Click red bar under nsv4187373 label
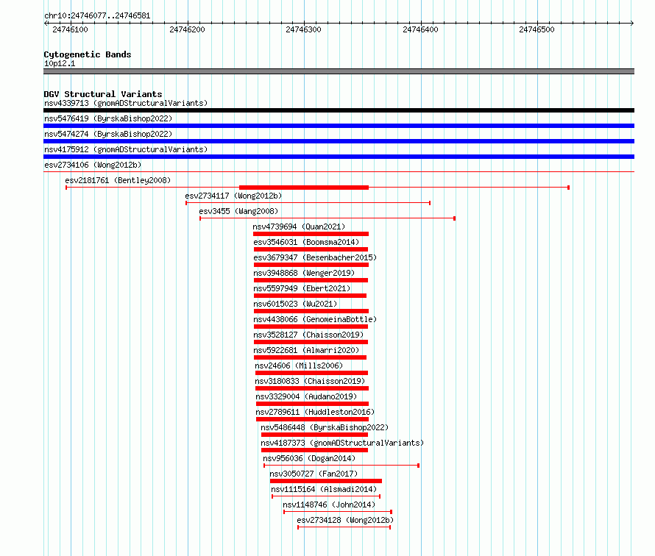 click(x=314, y=450)
